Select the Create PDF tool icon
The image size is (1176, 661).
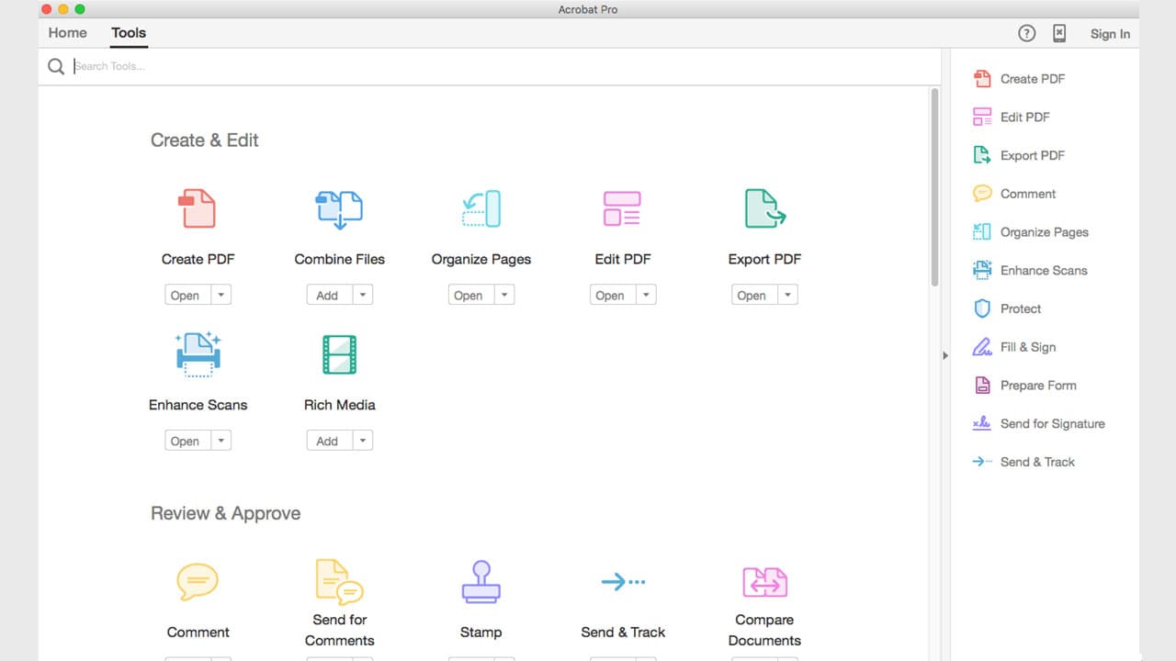coord(198,208)
